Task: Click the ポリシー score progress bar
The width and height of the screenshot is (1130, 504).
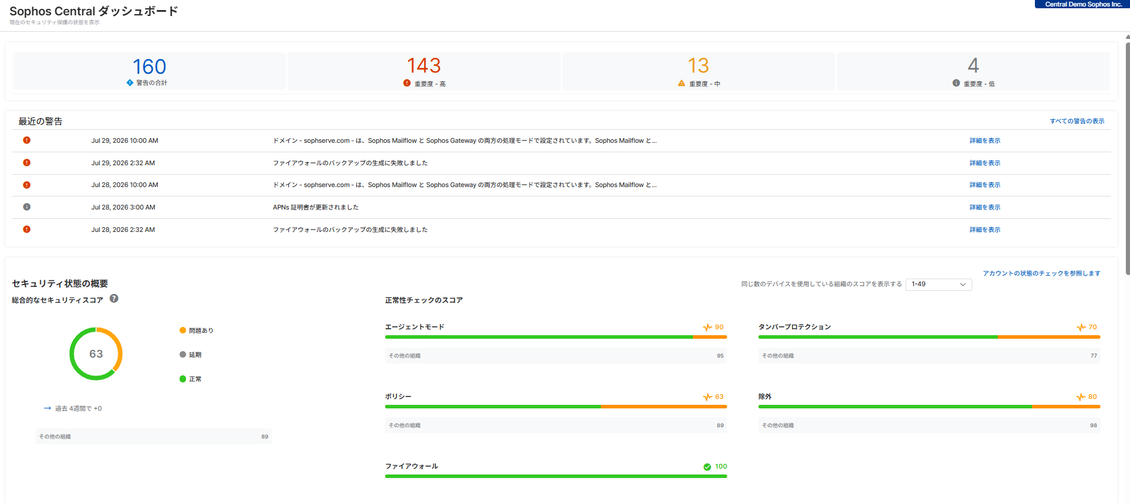Action: coord(556,407)
